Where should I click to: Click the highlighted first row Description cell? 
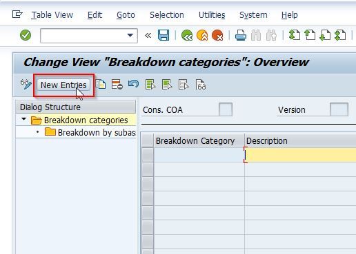click(x=300, y=155)
